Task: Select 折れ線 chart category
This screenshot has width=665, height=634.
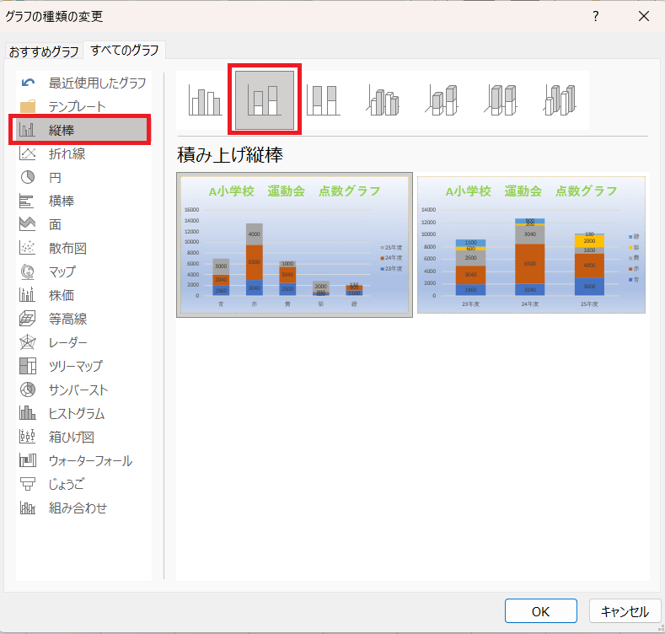Action: (x=83, y=153)
